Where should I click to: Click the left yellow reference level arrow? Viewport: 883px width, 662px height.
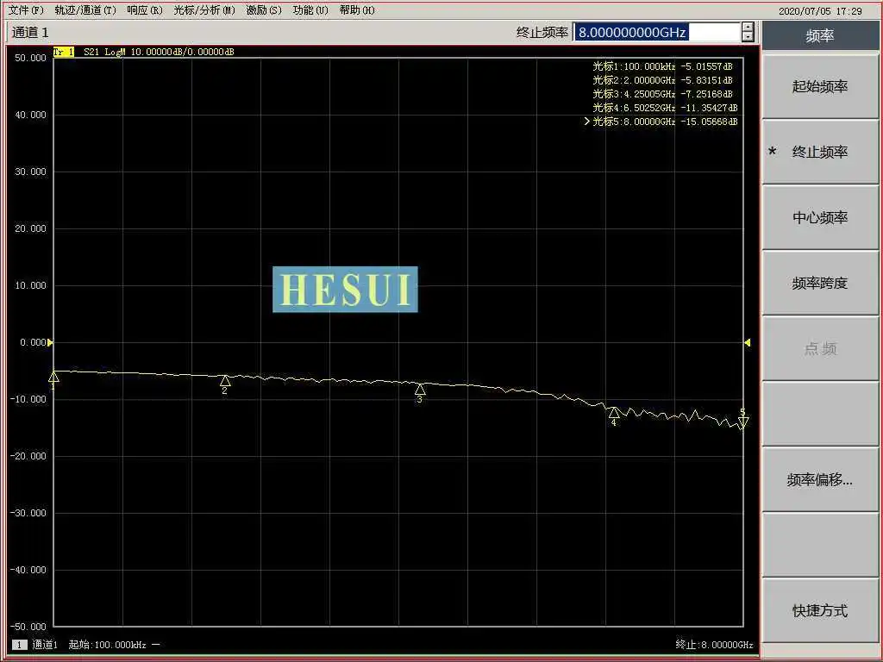[50, 342]
